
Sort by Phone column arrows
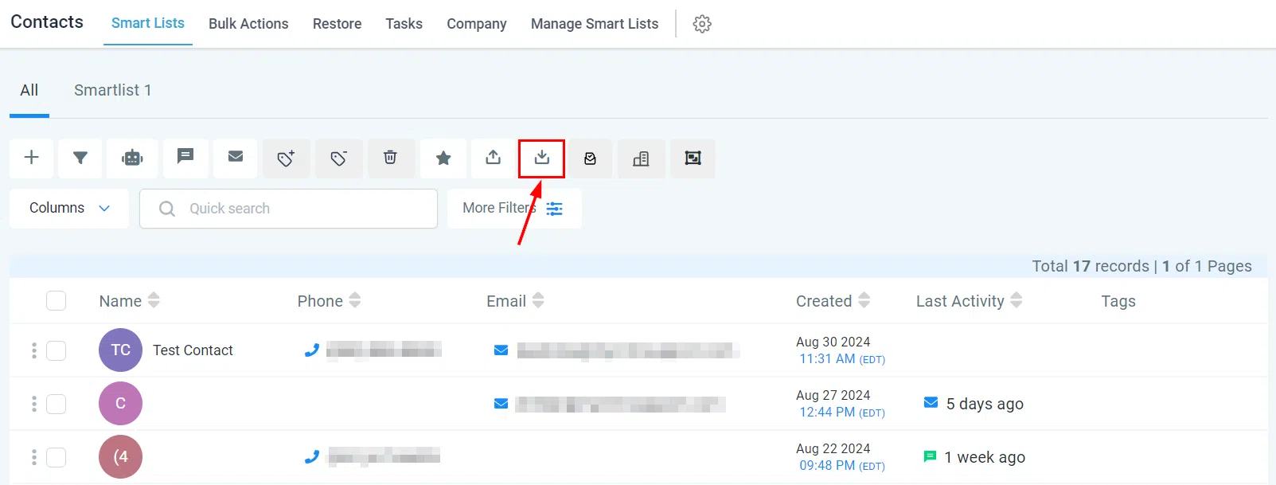(355, 300)
